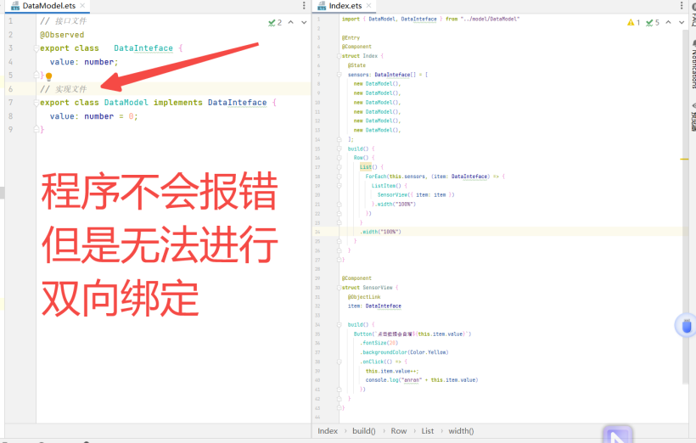The width and height of the screenshot is (696, 443).
Task: Jump to previous highlighted problem in DataModel.ets
Action: [x=291, y=22]
